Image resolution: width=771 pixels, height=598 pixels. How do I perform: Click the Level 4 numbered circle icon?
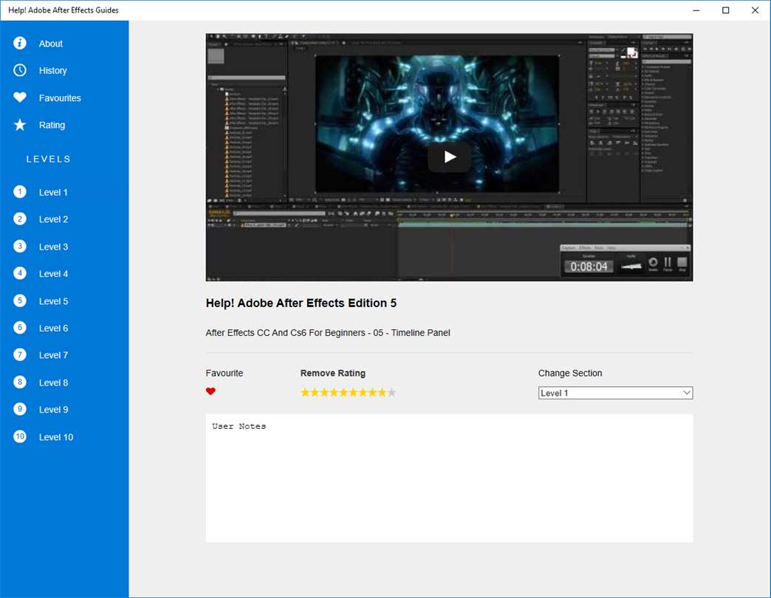click(20, 273)
